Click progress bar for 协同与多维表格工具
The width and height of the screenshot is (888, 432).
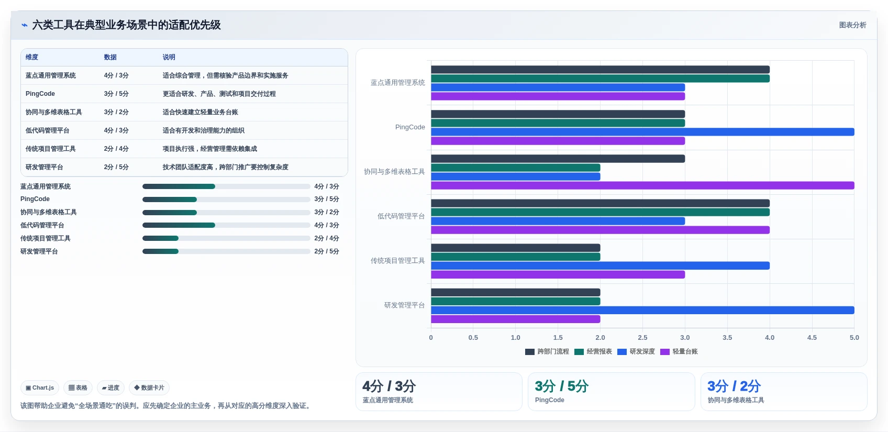tap(226, 213)
